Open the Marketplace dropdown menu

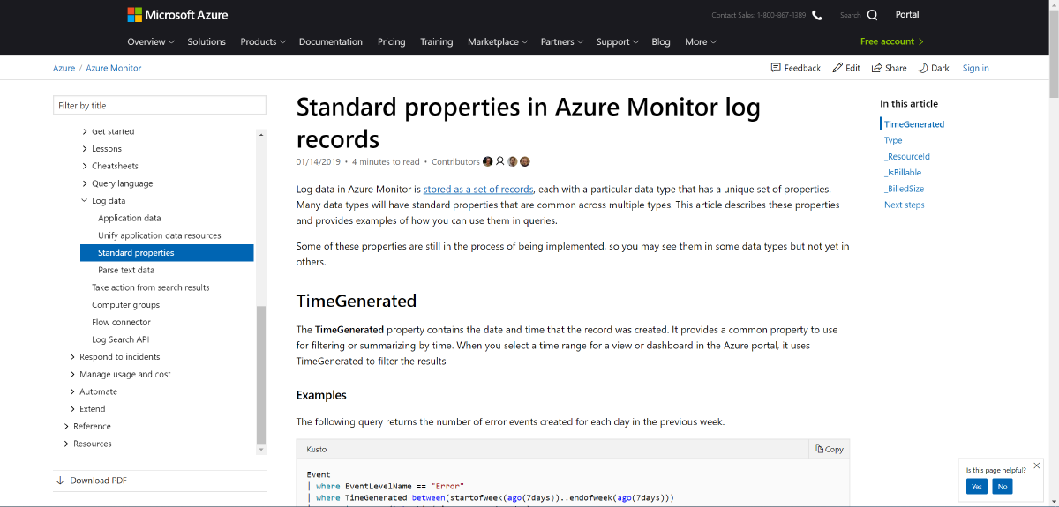(498, 41)
